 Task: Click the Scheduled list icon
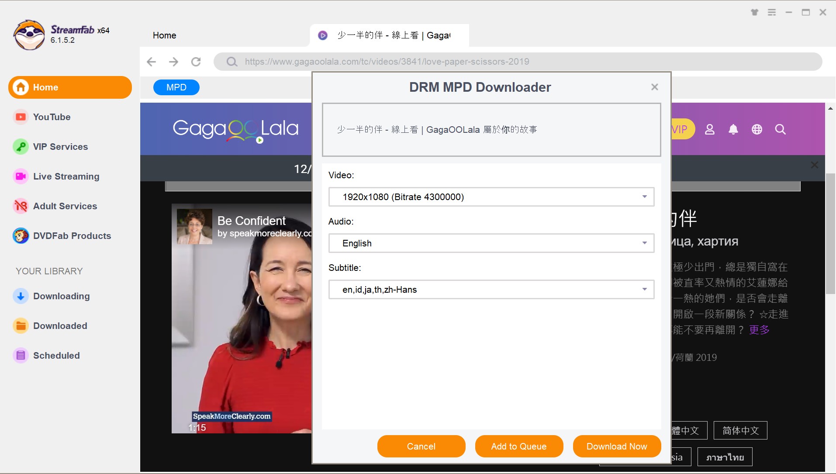pos(21,356)
